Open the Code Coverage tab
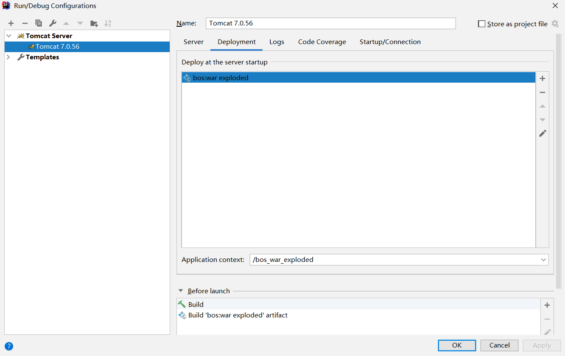The image size is (565, 356). (322, 42)
